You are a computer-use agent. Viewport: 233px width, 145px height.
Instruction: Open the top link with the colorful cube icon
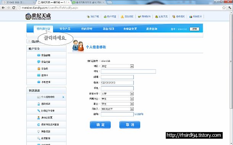(x=196, y=17)
